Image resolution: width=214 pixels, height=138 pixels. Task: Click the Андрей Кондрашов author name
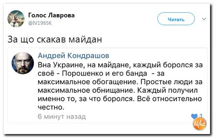[74, 55]
